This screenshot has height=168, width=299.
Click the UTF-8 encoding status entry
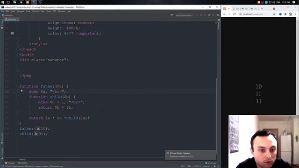click(197, 166)
